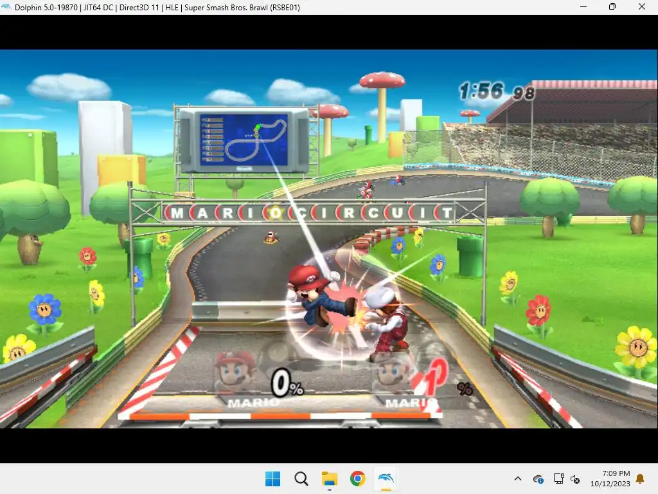Select the Dolphin emulator taskbar icon
The image size is (658, 494).
coord(386,479)
